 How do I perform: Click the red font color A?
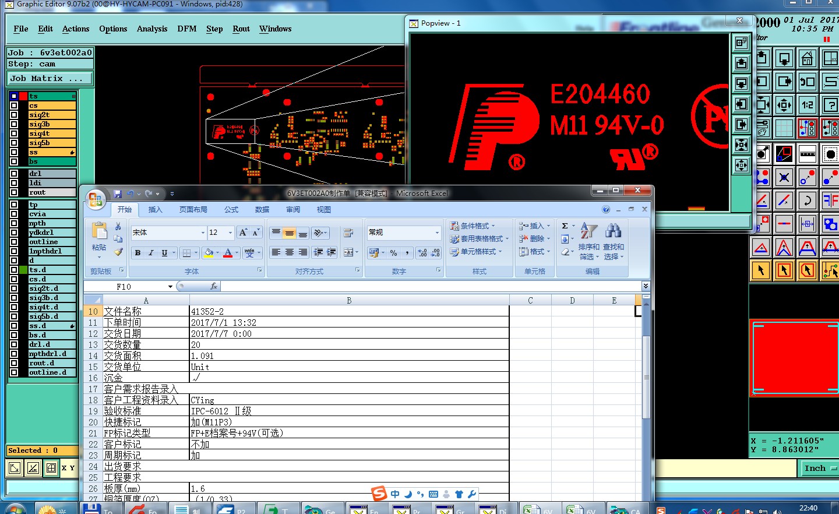[228, 252]
